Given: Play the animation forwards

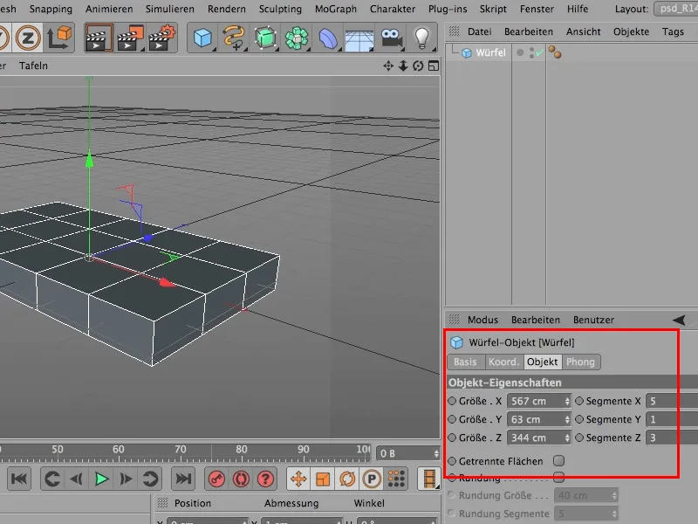Looking at the screenshot, I should click(101, 479).
